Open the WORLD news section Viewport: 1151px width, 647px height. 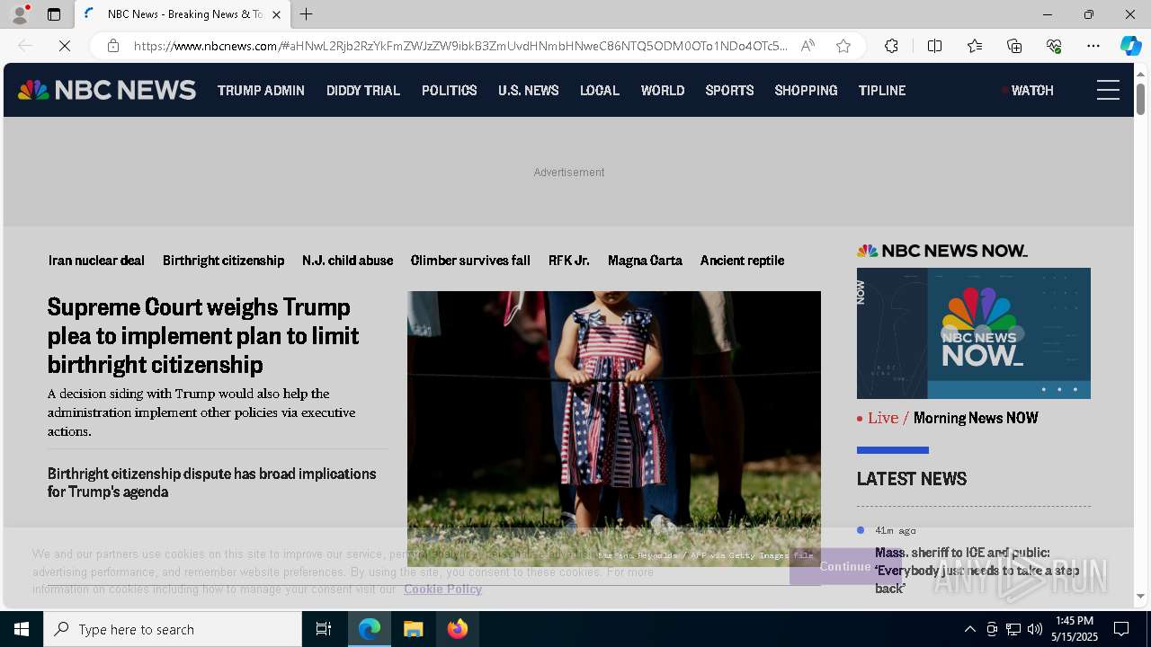663,90
